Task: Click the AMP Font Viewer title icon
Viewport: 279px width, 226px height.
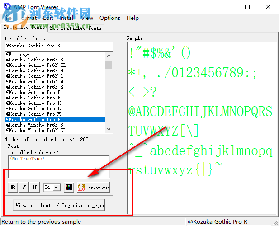Action: point(8,7)
